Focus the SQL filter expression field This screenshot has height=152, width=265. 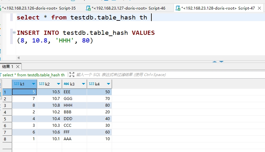(x=169, y=75)
